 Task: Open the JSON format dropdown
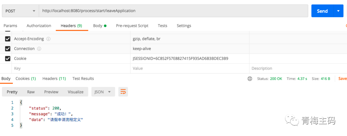tap(103, 92)
